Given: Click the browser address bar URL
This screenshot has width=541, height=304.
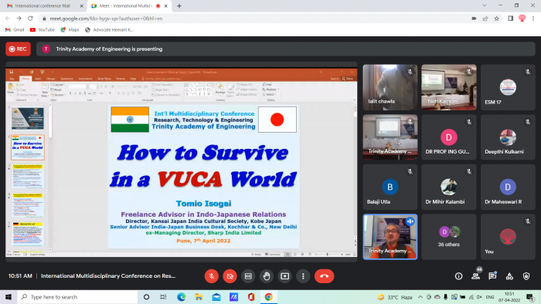Looking at the screenshot, I should (x=106, y=19).
